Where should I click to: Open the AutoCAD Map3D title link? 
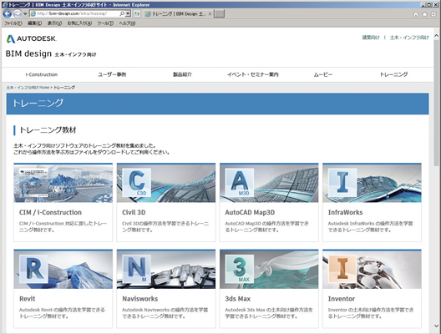(250, 213)
